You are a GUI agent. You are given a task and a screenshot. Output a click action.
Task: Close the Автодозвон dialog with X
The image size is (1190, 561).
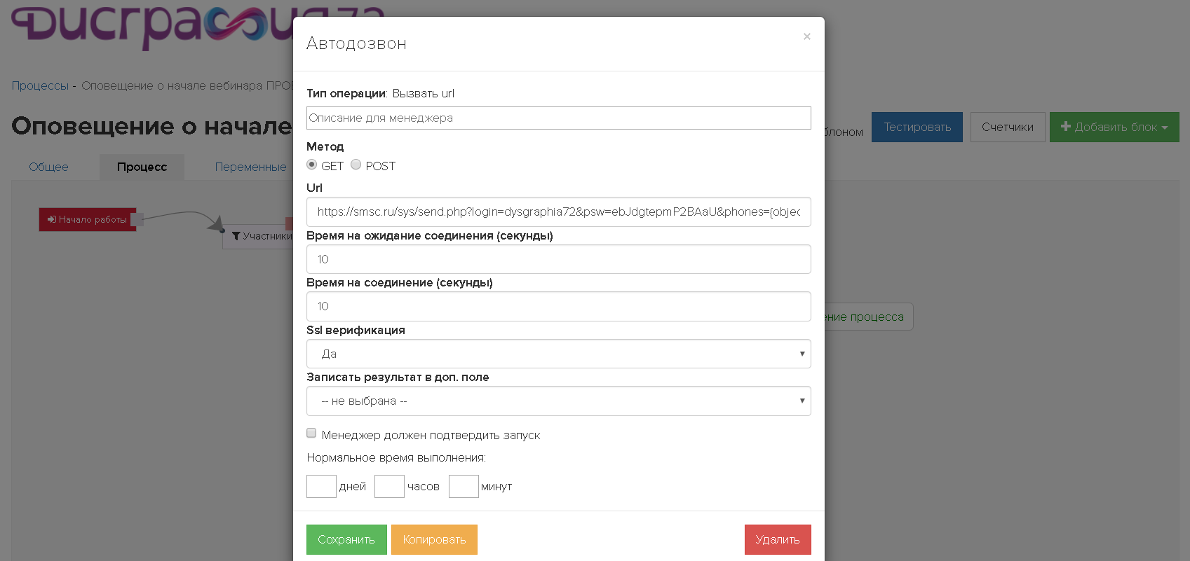[x=806, y=36]
